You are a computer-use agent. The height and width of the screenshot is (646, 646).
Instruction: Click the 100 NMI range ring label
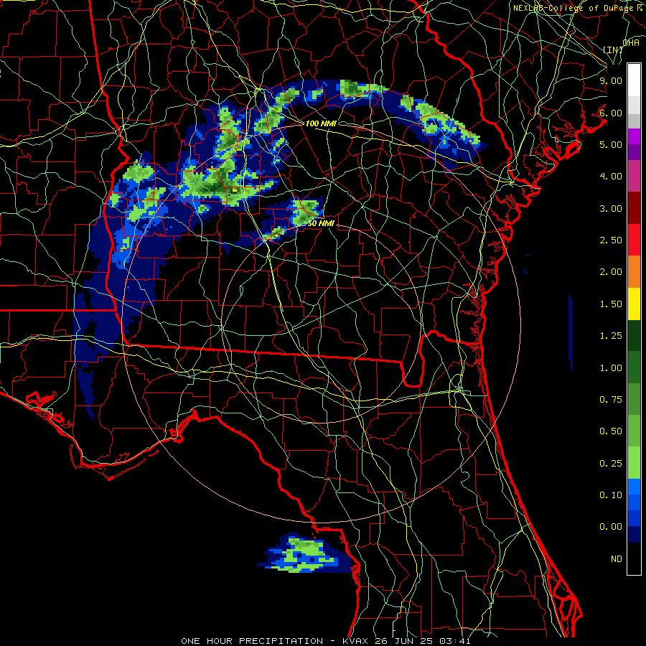[x=321, y=123]
